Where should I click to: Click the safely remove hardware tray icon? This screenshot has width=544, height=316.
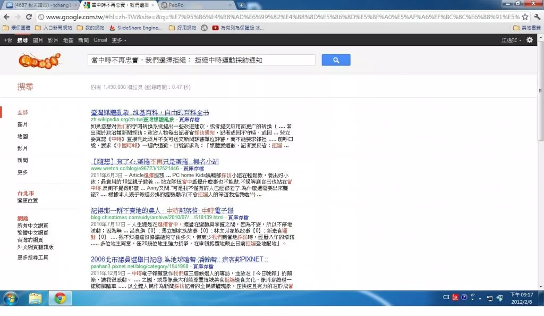[499, 298]
